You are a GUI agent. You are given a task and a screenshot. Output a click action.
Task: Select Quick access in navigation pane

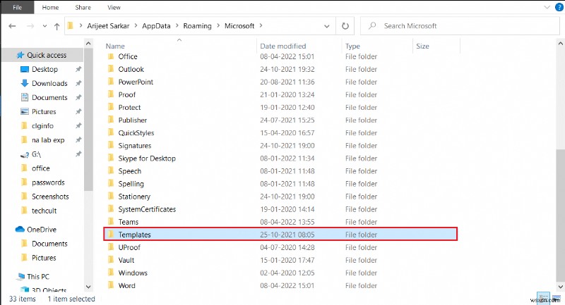coord(47,55)
